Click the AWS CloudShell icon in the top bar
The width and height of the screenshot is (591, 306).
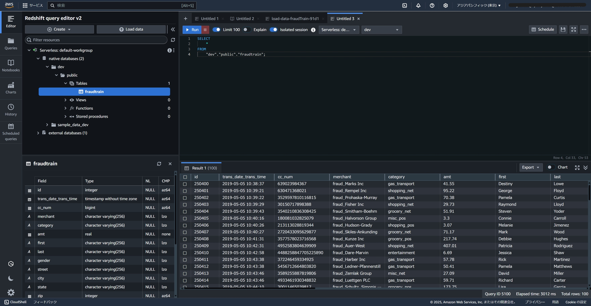pyautogui.click(x=404, y=5)
